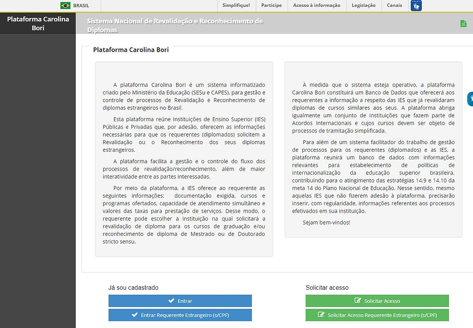Click the Brazil flag icon

[x=65, y=5]
